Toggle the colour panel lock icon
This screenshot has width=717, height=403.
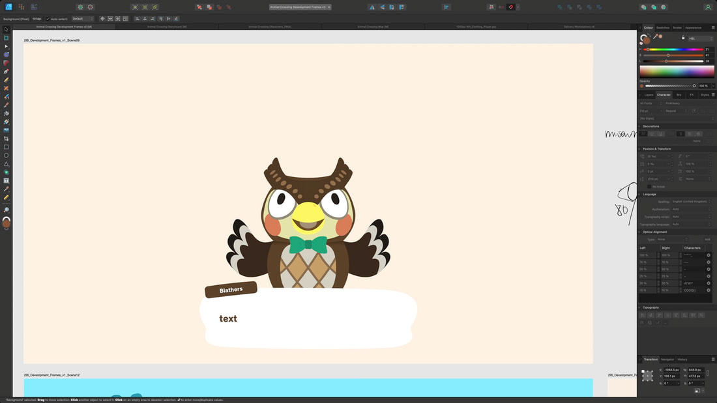pos(683,38)
